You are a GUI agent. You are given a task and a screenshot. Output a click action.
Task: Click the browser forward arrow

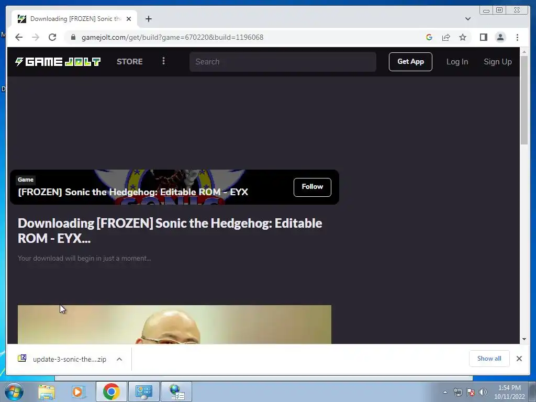36,37
